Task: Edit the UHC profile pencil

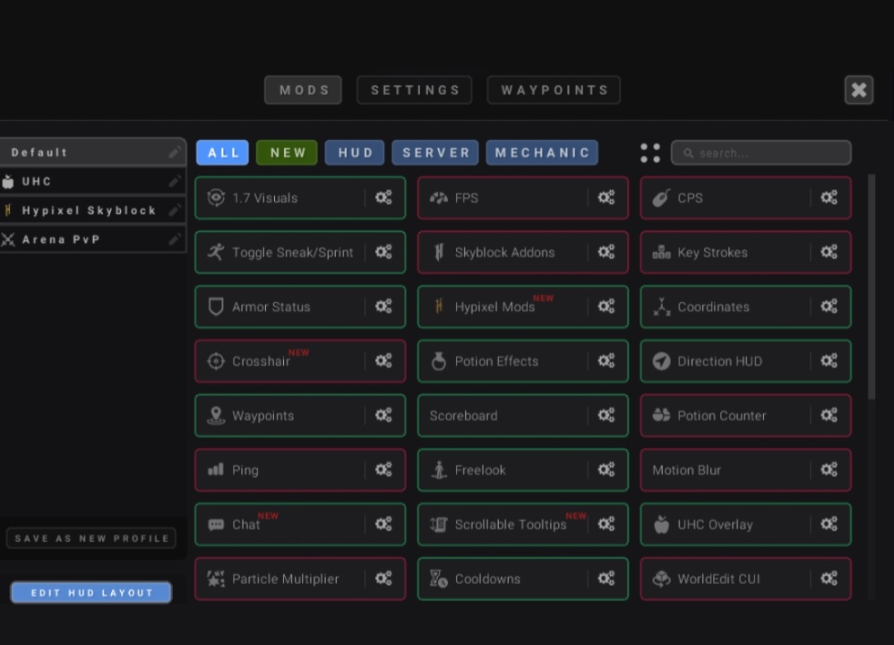Action: 175,181
